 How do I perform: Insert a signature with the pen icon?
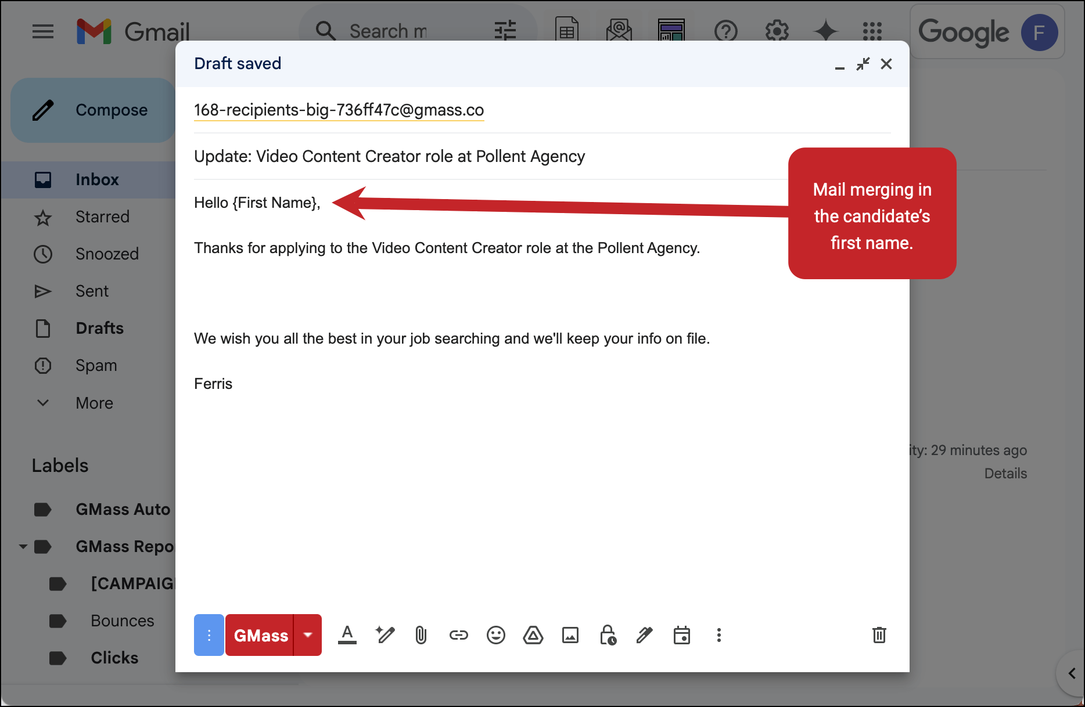(x=644, y=635)
